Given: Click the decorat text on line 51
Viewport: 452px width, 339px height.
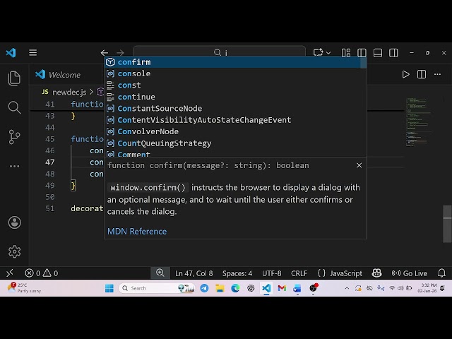Looking at the screenshot, I should pyautogui.click(x=87, y=208).
